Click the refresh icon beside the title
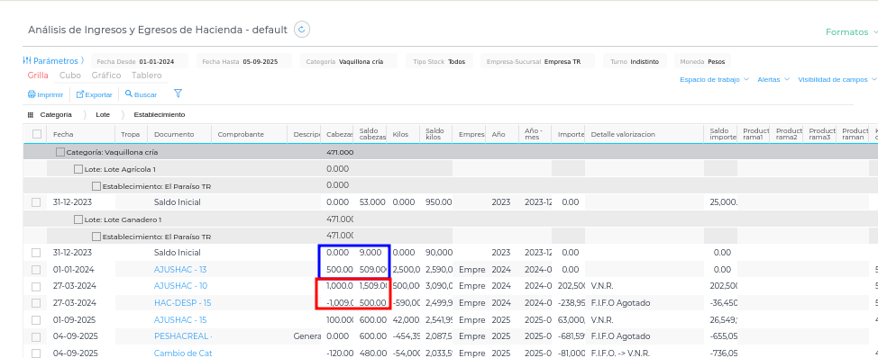 [x=302, y=30]
